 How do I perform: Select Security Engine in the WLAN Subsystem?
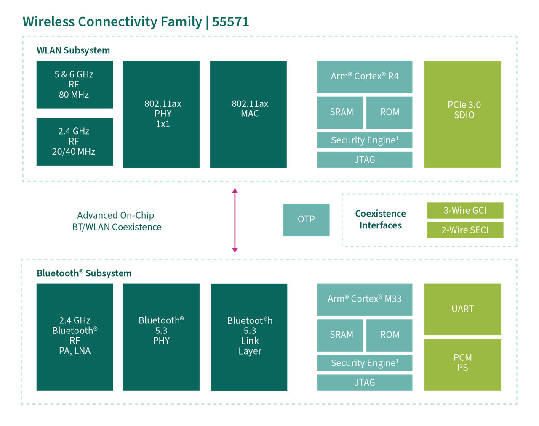(365, 140)
